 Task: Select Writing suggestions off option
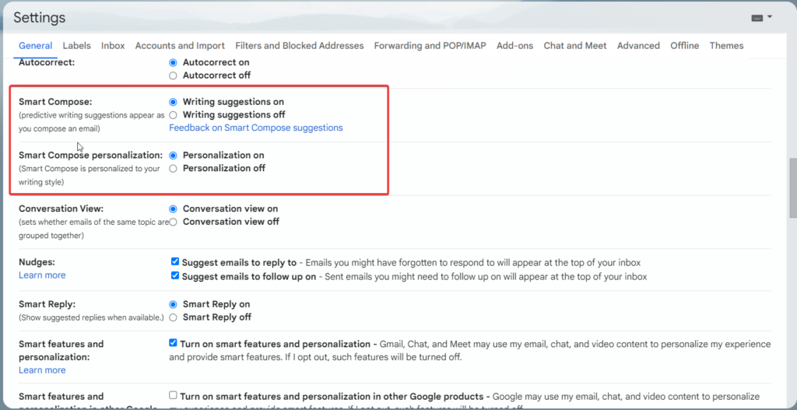(173, 115)
